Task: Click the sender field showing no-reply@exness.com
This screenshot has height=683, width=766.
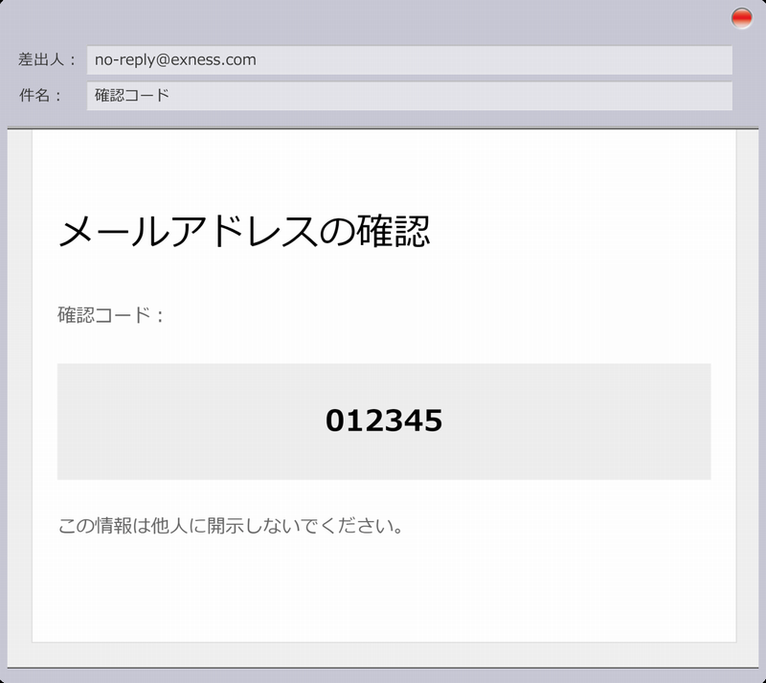Action: tap(409, 60)
